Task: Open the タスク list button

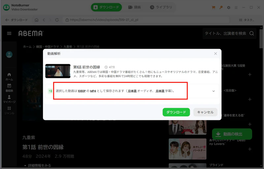Action: 247,20
